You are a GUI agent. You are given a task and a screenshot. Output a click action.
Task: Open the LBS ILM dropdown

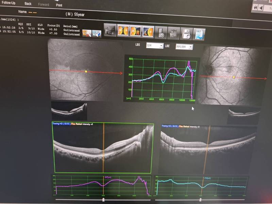(155, 46)
